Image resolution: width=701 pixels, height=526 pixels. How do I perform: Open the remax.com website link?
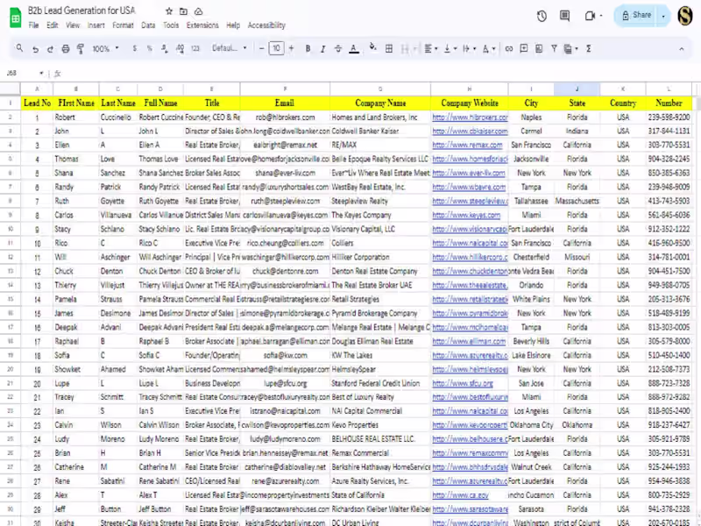(468, 145)
